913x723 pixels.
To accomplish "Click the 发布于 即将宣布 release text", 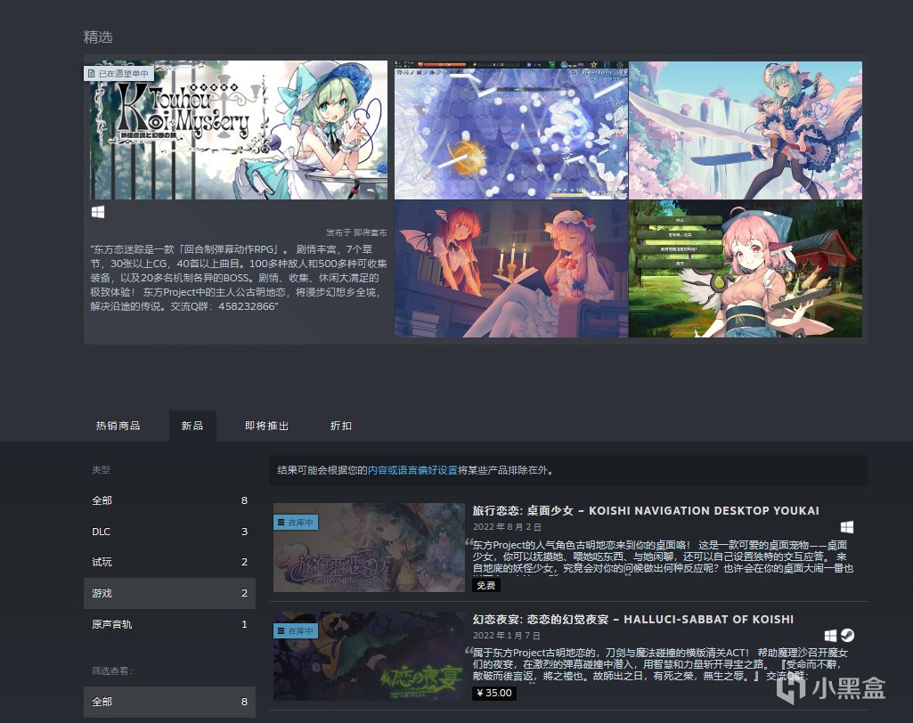I will click(356, 232).
